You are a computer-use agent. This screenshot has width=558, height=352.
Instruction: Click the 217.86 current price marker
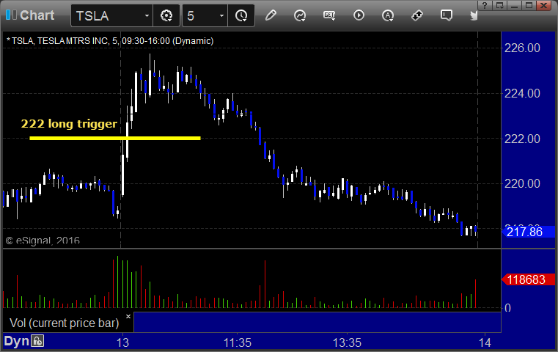(528, 232)
